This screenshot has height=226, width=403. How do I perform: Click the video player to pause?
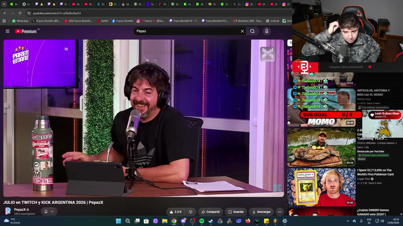[x=144, y=118]
